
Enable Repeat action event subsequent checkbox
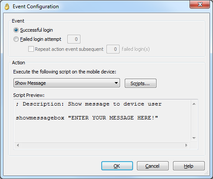pos(31,49)
